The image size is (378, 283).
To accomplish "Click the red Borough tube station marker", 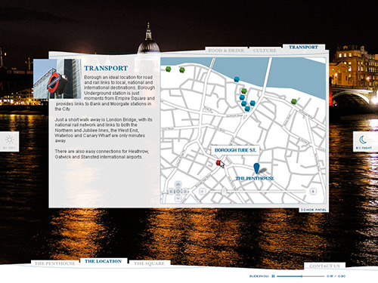I will point(218,163).
